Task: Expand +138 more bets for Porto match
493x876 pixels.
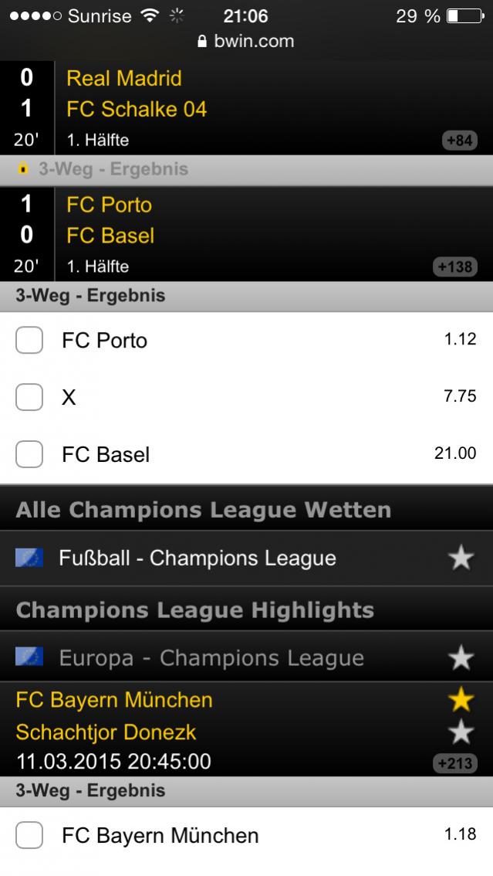Action: pyautogui.click(x=455, y=267)
